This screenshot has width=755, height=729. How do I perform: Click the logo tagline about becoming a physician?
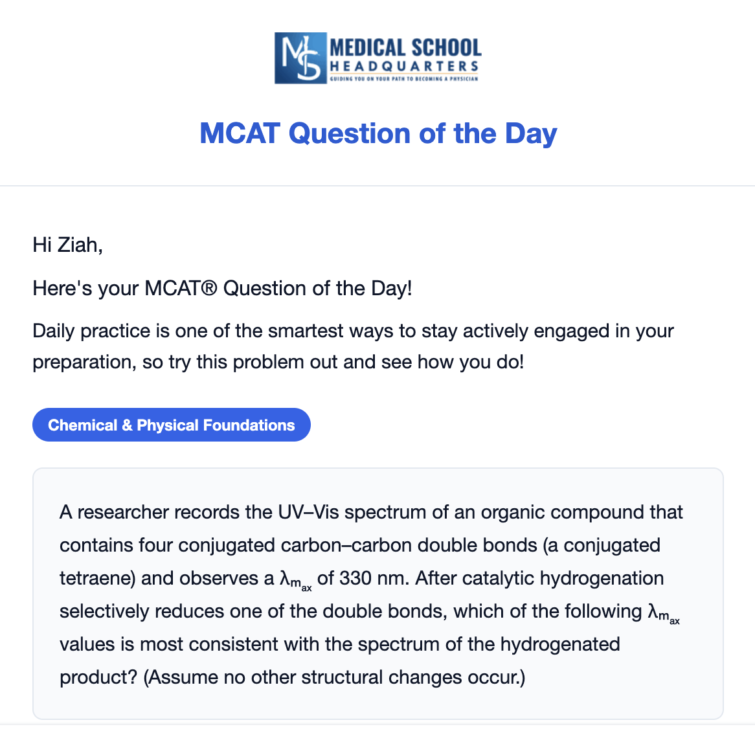click(404, 78)
